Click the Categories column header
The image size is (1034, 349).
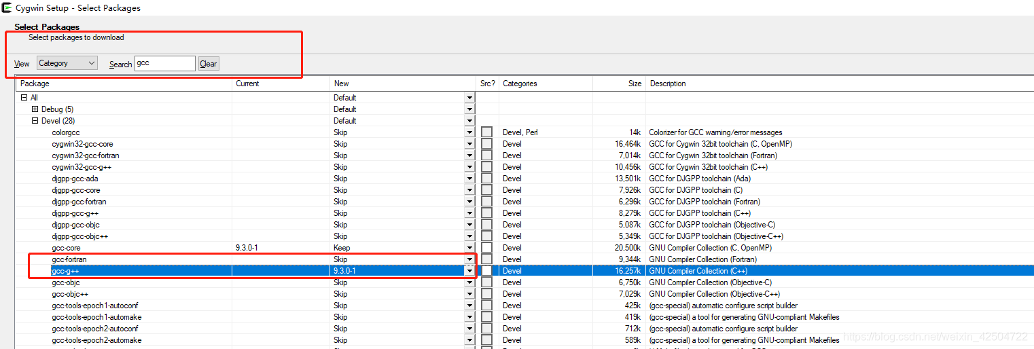[x=546, y=84]
